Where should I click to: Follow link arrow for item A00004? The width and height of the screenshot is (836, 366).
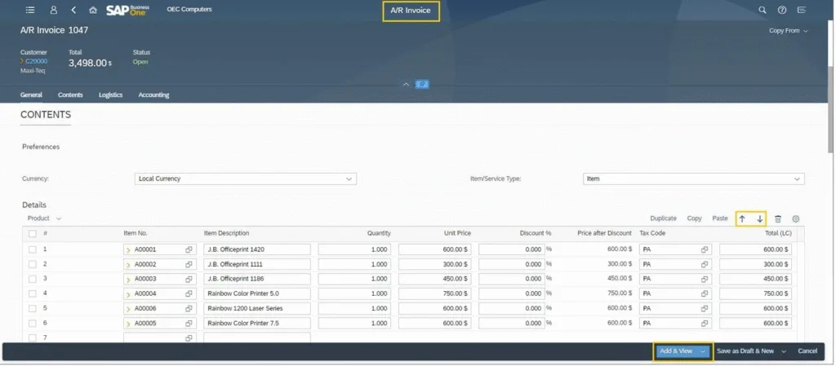pos(128,293)
